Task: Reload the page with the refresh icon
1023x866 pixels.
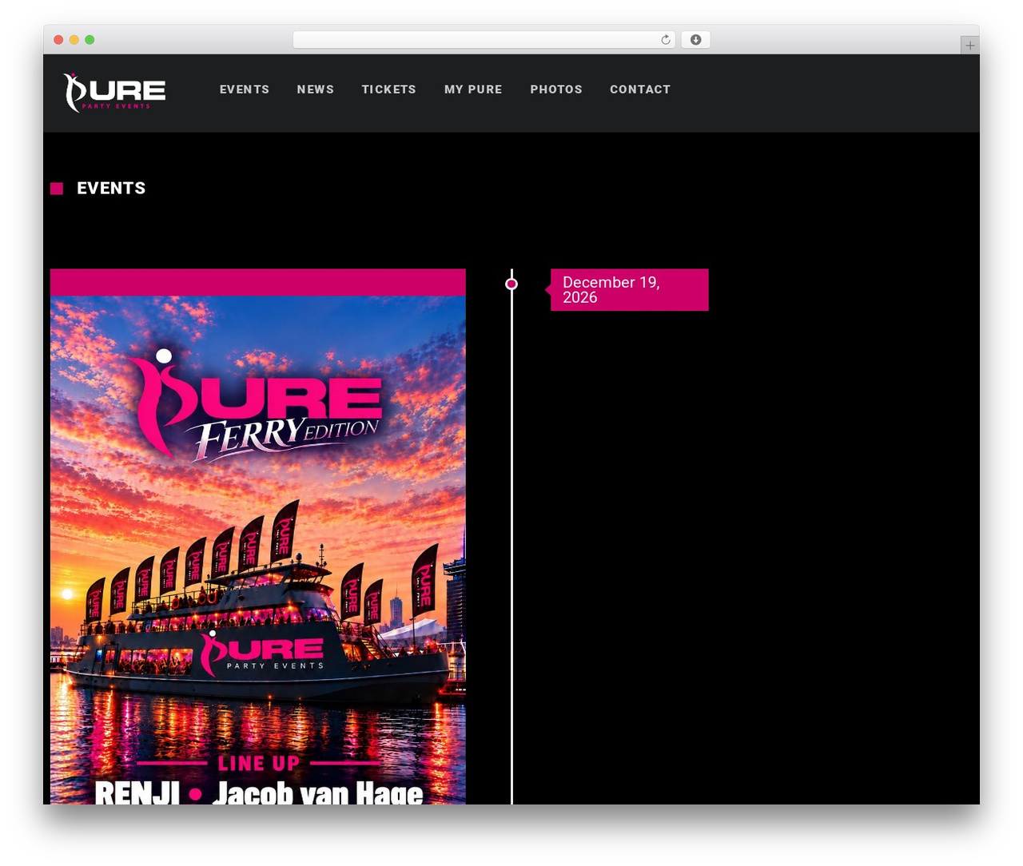Action: (x=666, y=40)
